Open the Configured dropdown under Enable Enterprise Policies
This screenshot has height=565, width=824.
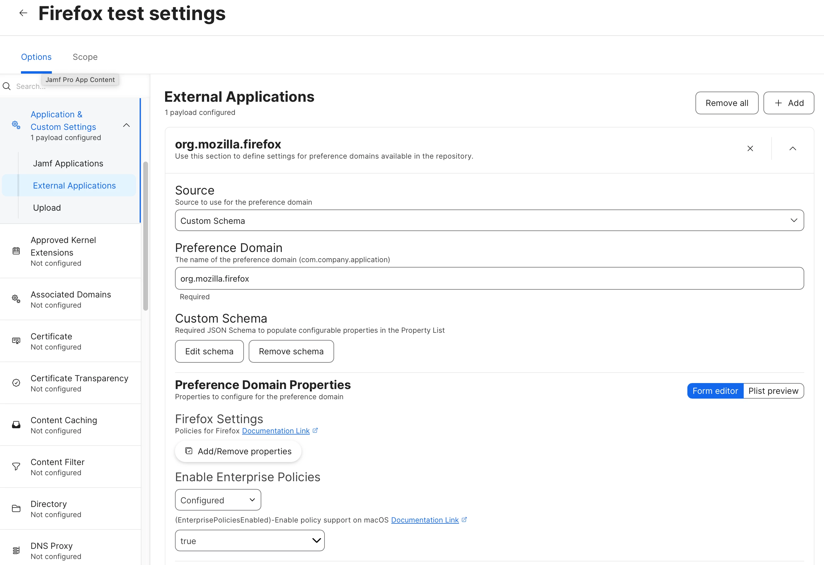tap(218, 500)
